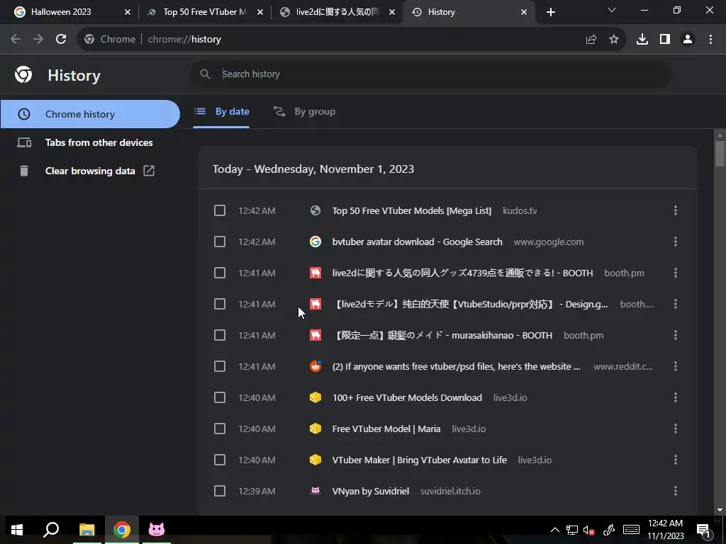Open the VNyan by Suvidriel history link
This screenshot has width=726, height=544.
(370, 491)
